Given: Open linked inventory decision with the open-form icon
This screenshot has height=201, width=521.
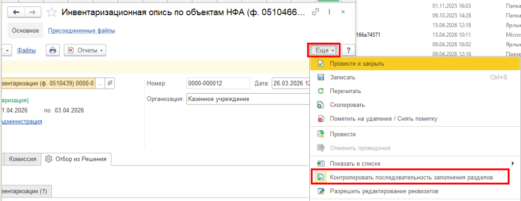Looking at the screenshot, I should pyautogui.click(x=110, y=83).
